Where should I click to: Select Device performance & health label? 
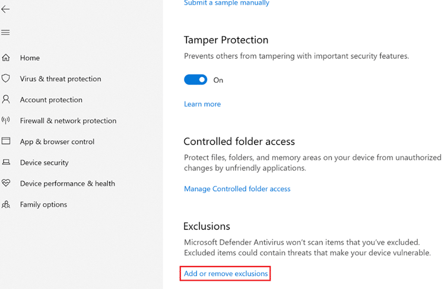tap(68, 184)
